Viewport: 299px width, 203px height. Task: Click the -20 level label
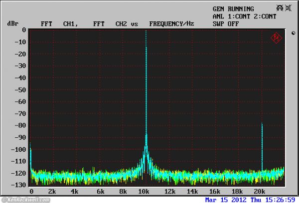(20, 54)
